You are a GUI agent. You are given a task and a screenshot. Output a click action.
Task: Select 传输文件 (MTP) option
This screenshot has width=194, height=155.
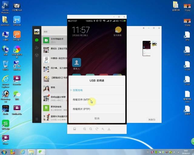pyautogui.click(x=81, y=100)
